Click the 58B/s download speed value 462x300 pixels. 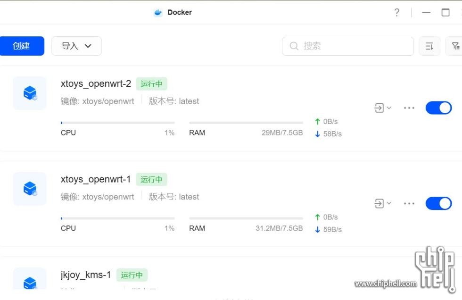pyautogui.click(x=332, y=134)
